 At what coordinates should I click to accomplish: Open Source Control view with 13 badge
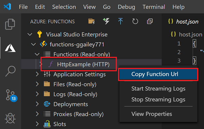click(x=12, y=95)
